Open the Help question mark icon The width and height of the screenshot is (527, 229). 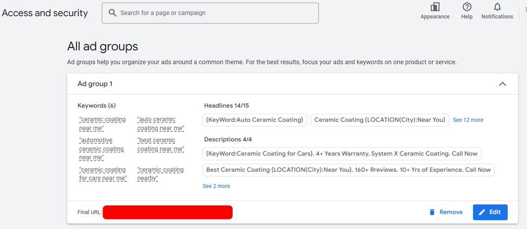[x=467, y=7]
